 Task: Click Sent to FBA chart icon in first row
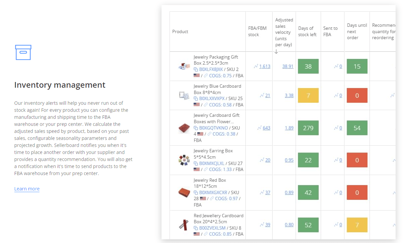pos(336,66)
